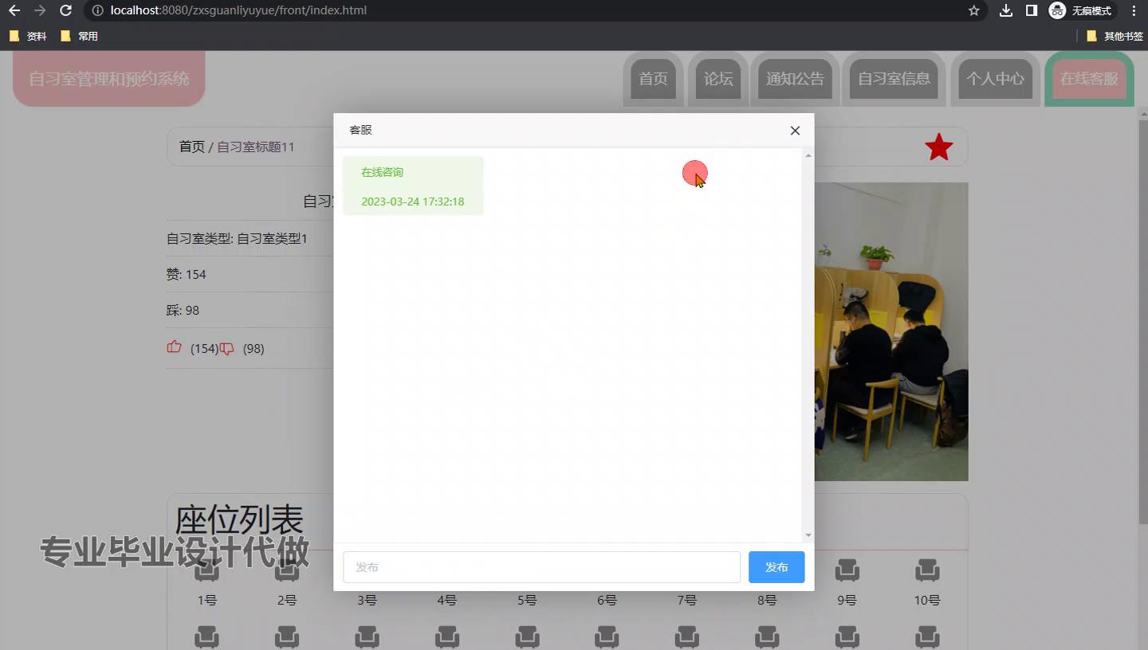Click the 首页 breadcrumb link
1148x650 pixels.
coord(191,147)
